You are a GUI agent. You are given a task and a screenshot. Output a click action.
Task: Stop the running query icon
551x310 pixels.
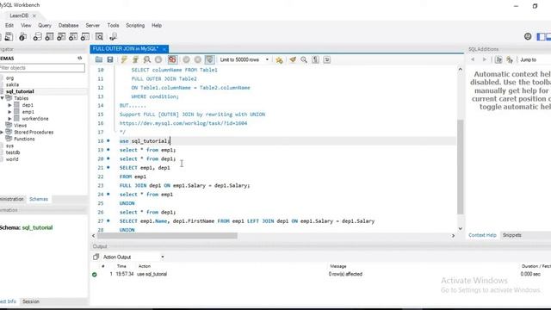(158, 59)
